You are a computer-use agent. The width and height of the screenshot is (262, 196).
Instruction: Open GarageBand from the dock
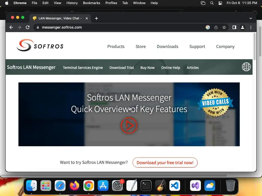click(x=160, y=186)
